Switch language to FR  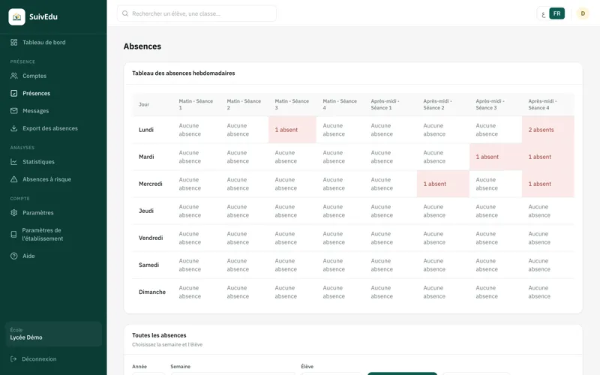[556, 13]
